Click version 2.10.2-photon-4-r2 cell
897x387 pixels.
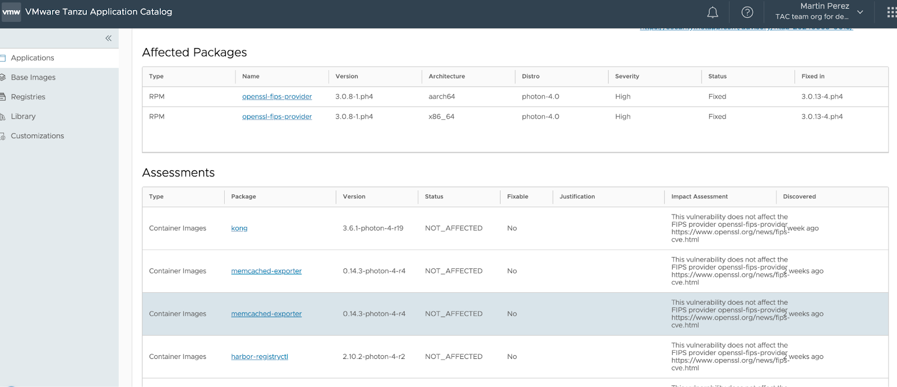coord(374,357)
